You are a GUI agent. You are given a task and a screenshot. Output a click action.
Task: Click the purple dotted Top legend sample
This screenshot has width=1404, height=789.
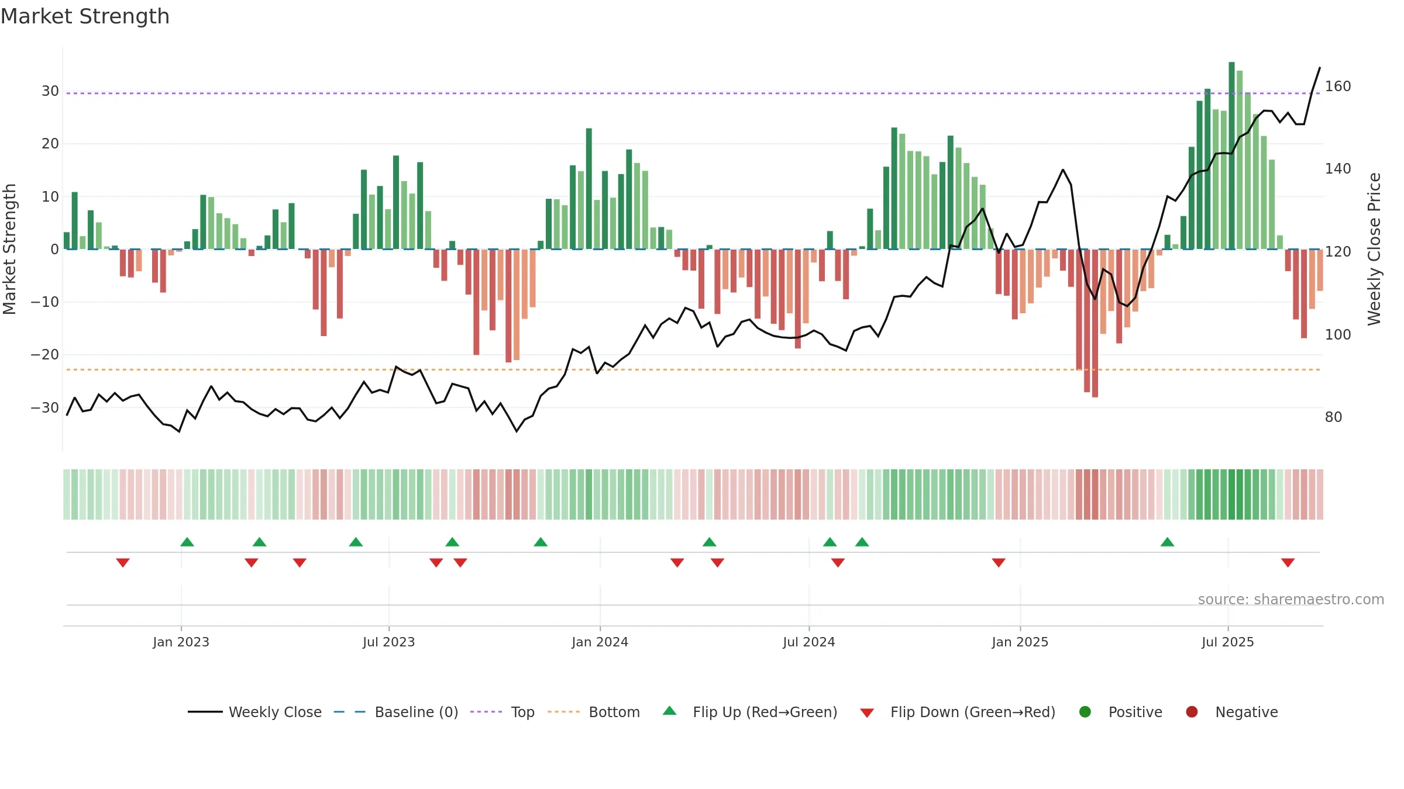tap(486, 712)
